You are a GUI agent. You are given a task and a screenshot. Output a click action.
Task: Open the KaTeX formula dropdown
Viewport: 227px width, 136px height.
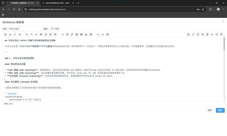tap(91, 35)
